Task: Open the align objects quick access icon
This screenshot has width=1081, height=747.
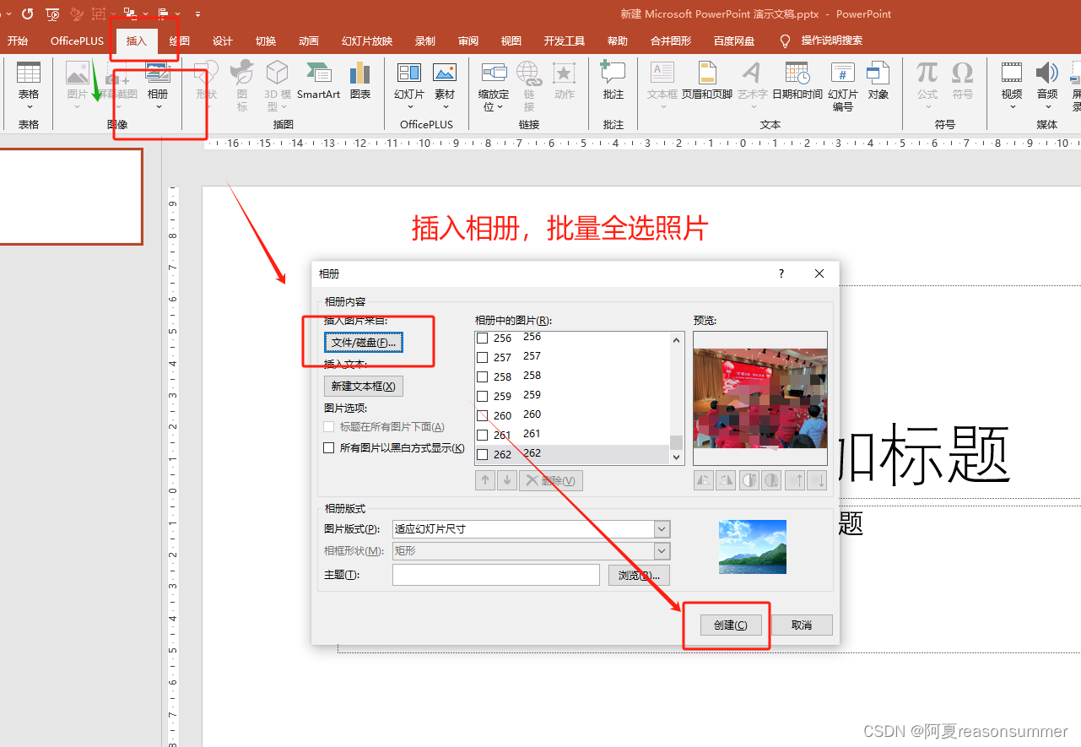Action: pyautogui.click(x=164, y=14)
